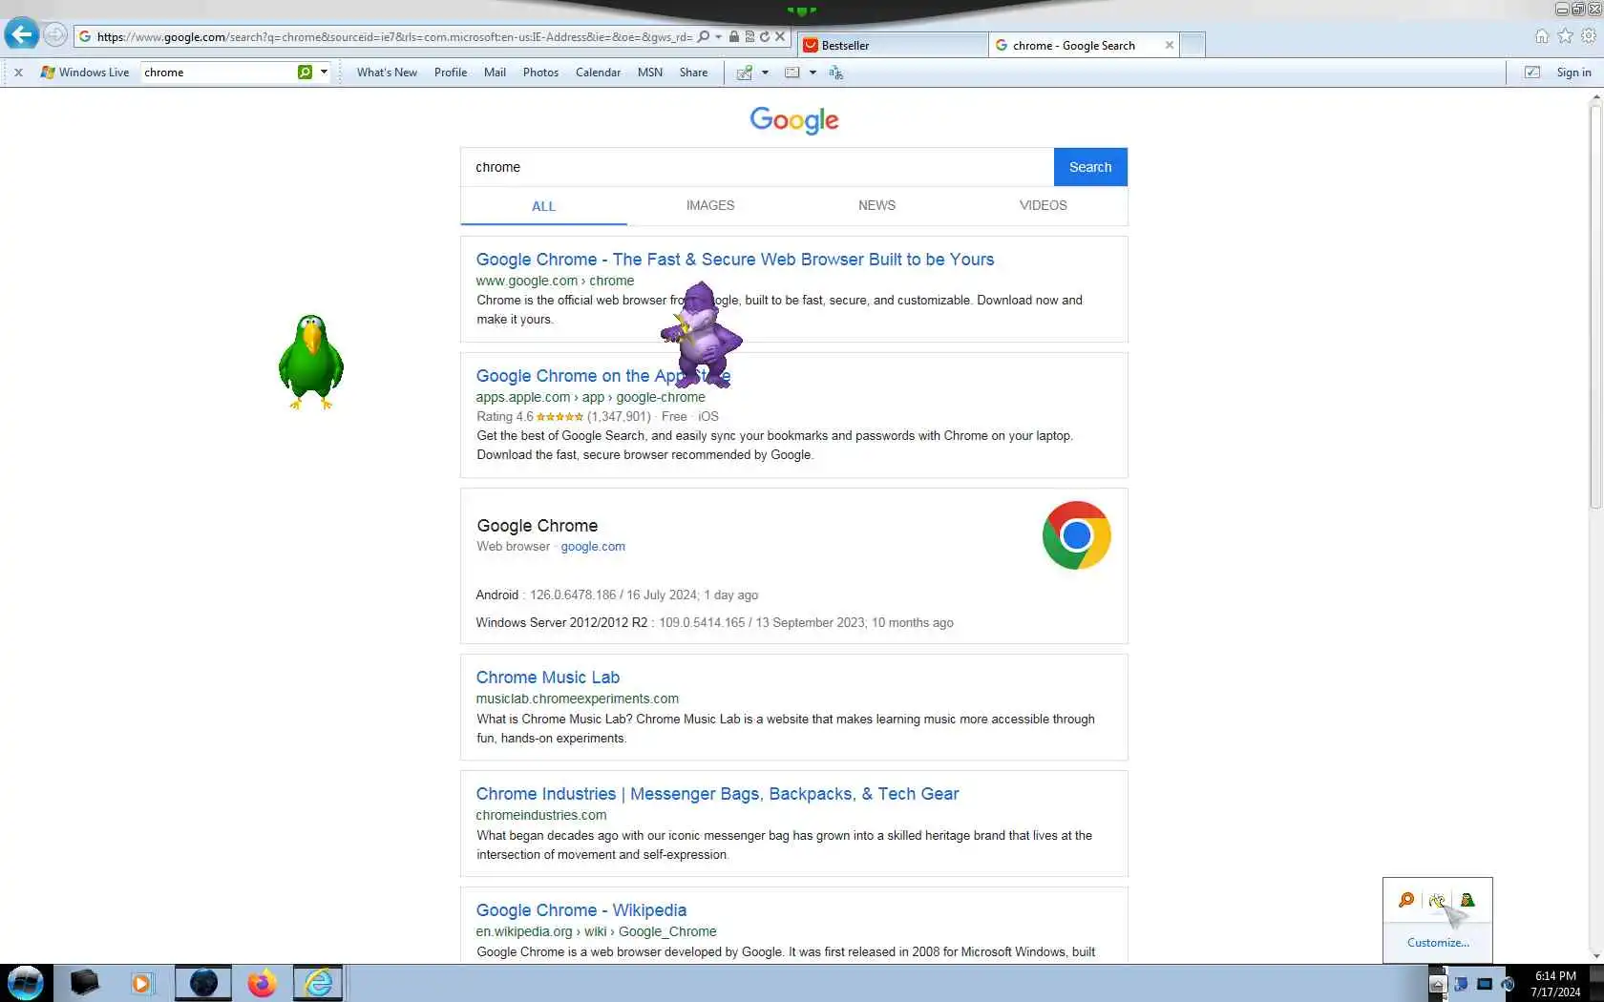Click the Chrome logo in the knowledge card

[x=1076, y=535]
